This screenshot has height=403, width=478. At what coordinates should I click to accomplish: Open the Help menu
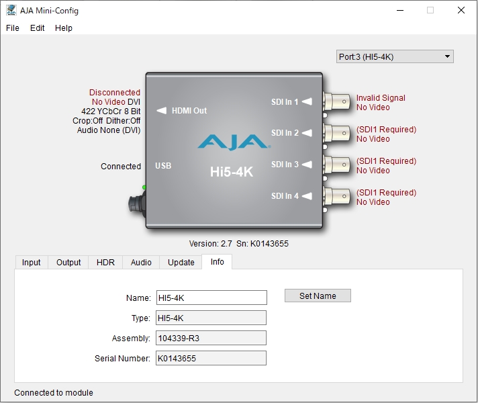64,28
